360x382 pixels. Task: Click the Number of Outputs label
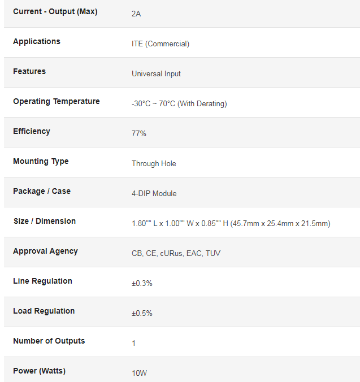(x=49, y=341)
